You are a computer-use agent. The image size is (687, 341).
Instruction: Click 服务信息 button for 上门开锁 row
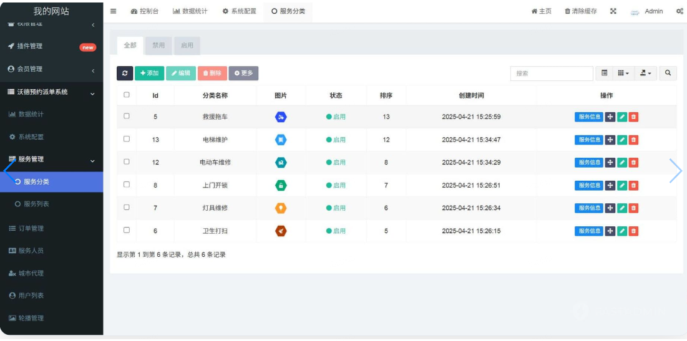pyautogui.click(x=588, y=185)
